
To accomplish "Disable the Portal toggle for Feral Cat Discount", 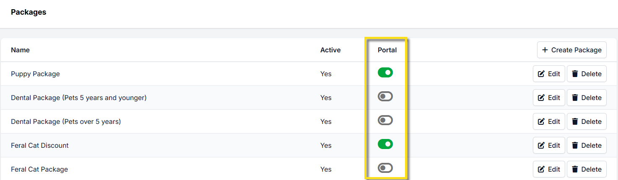I will coord(385,144).
